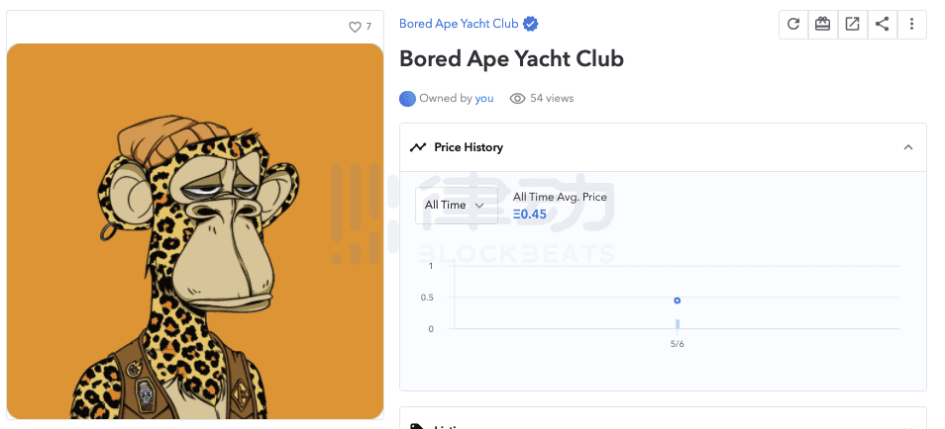
Task: Click the Bored Ape NFT image
Action: point(195,230)
